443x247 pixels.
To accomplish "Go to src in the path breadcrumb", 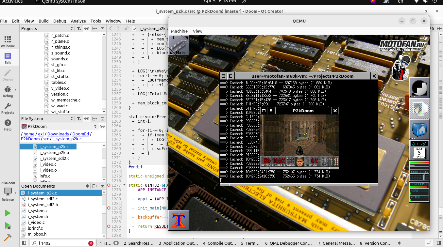I will [46, 139].
